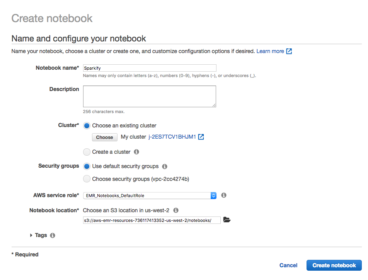Select Create a cluster radio button
The image size is (368, 280).
(x=87, y=152)
